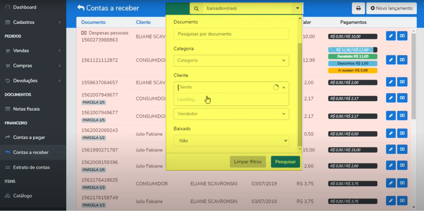This screenshot has height=212, width=424.
Task: Click the print icon button
Action: point(358,8)
